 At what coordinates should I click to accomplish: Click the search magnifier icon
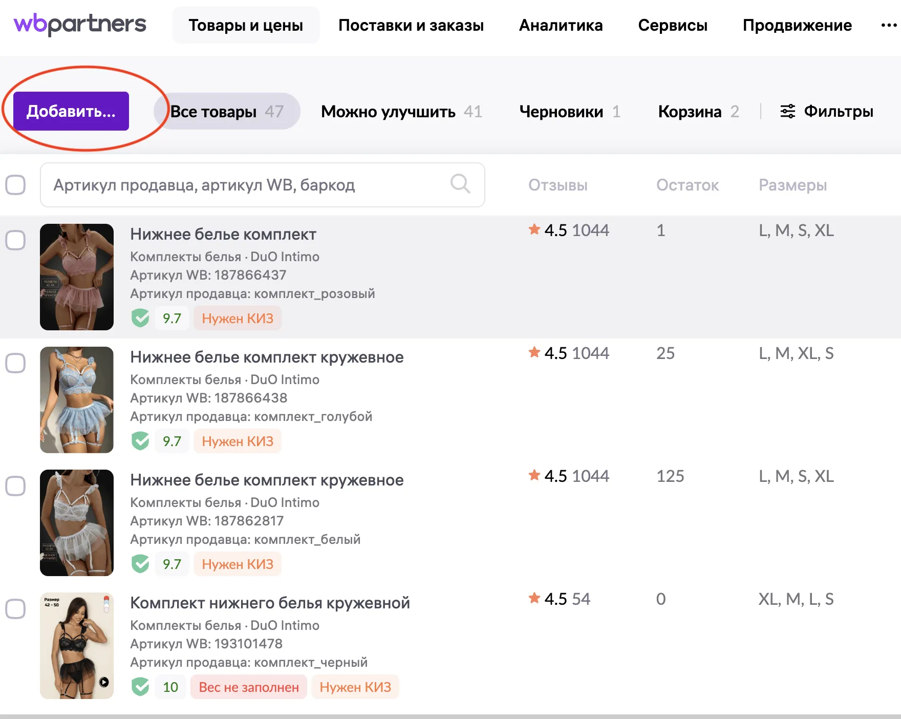pyautogui.click(x=460, y=184)
